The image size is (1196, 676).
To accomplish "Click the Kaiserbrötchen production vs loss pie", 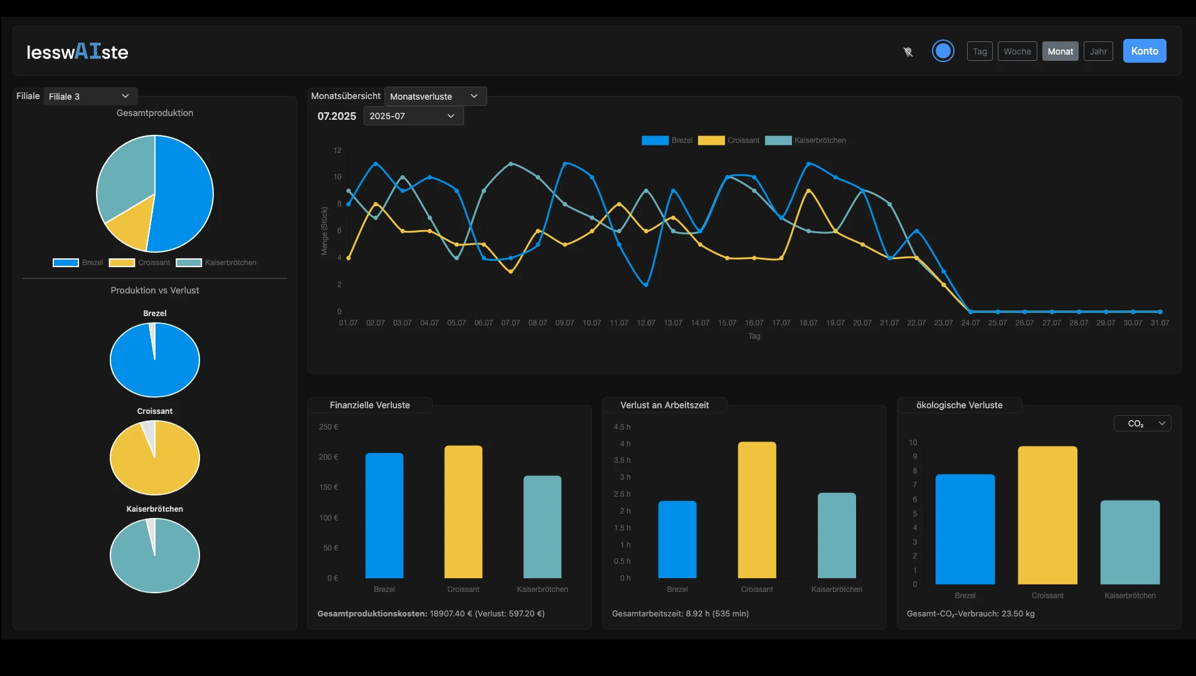I will coord(155,555).
